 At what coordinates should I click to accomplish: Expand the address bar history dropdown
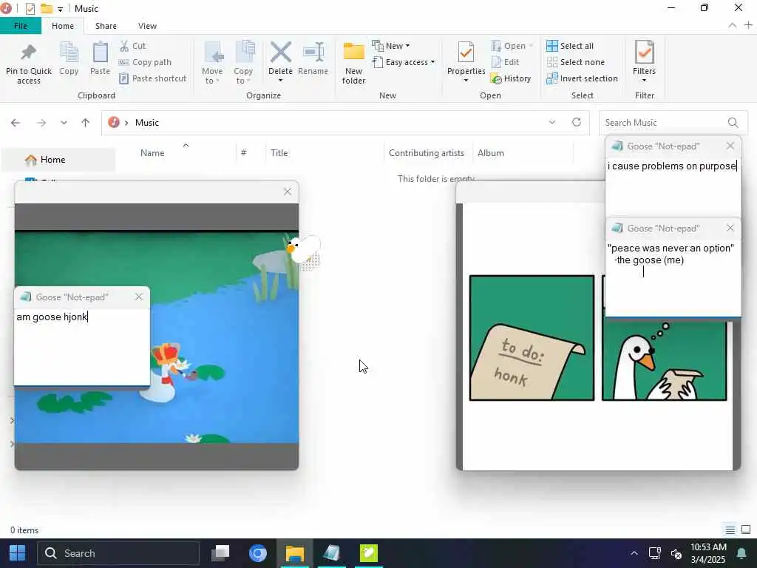point(551,123)
